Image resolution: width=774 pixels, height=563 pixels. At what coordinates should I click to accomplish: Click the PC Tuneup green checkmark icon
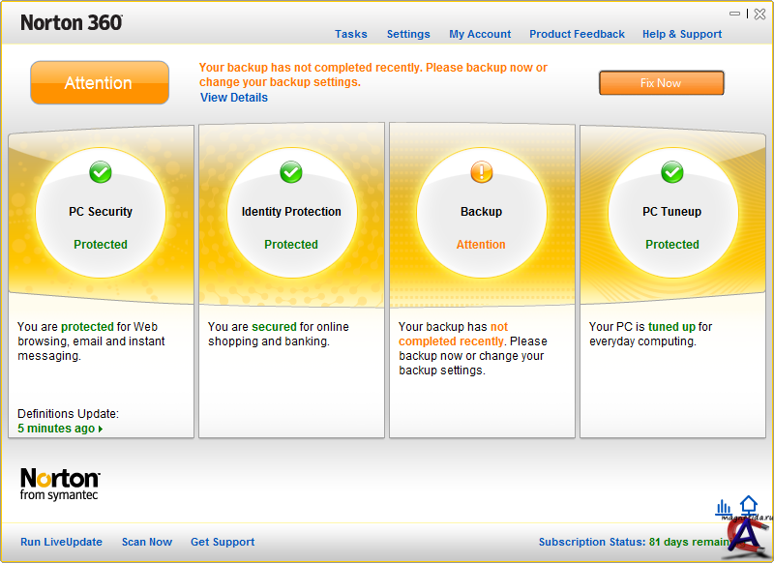pos(672,172)
